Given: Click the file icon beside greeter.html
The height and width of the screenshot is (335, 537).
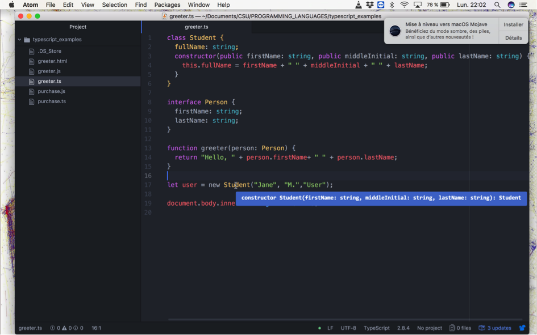Looking at the screenshot, I should click(31, 61).
